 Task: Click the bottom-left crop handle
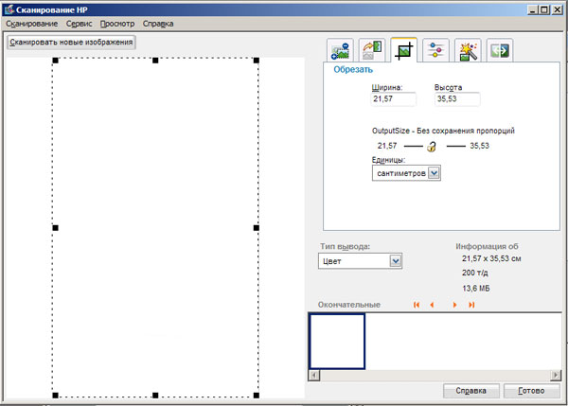[55, 396]
